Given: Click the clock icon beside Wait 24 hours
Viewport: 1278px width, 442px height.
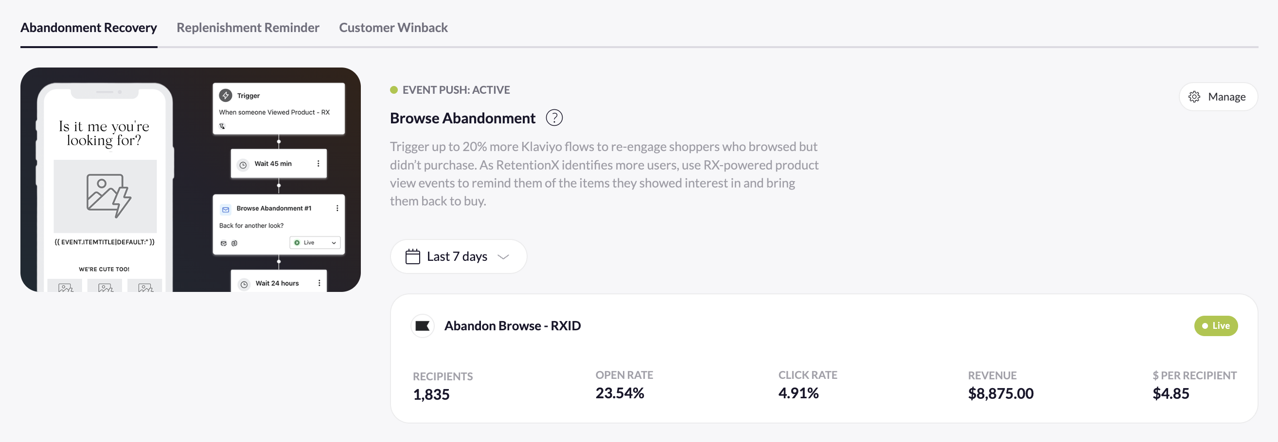Looking at the screenshot, I should (244, 284).
